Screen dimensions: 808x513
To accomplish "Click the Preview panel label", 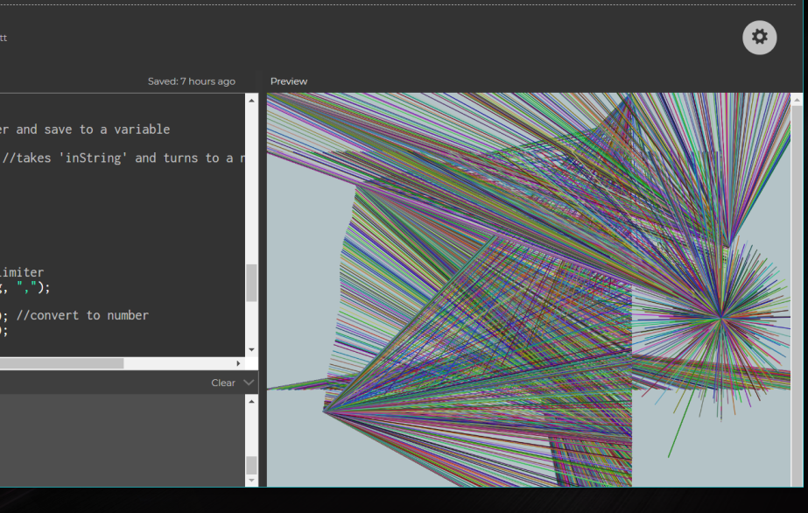I will click(289, 81).
